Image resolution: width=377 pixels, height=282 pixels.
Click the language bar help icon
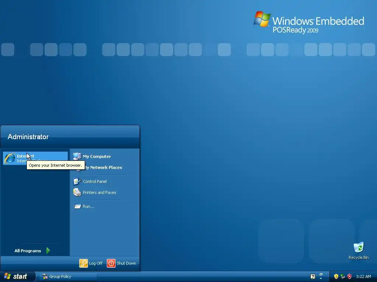313,276
